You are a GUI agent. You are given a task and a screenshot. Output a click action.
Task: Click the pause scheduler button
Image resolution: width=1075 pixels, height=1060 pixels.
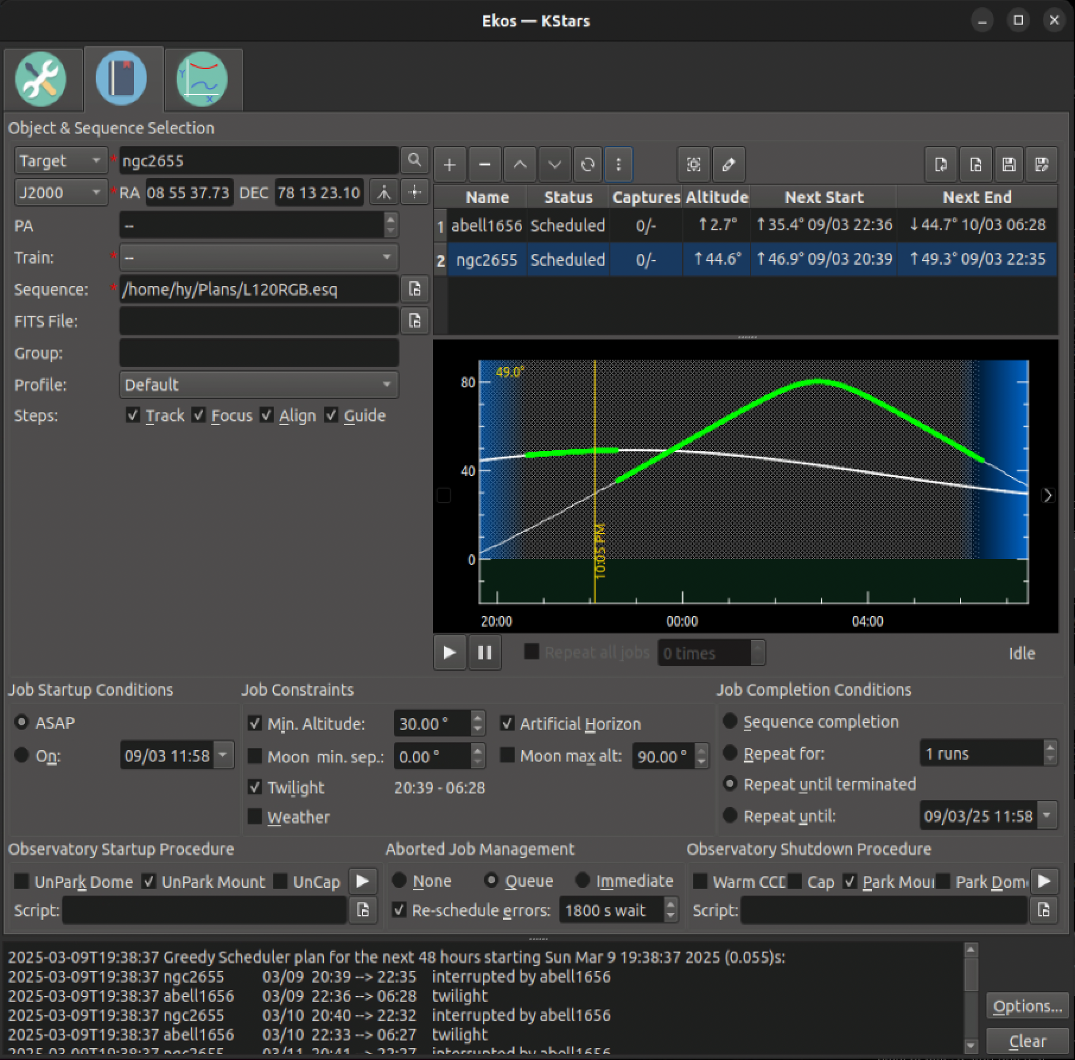coord(485,653)
